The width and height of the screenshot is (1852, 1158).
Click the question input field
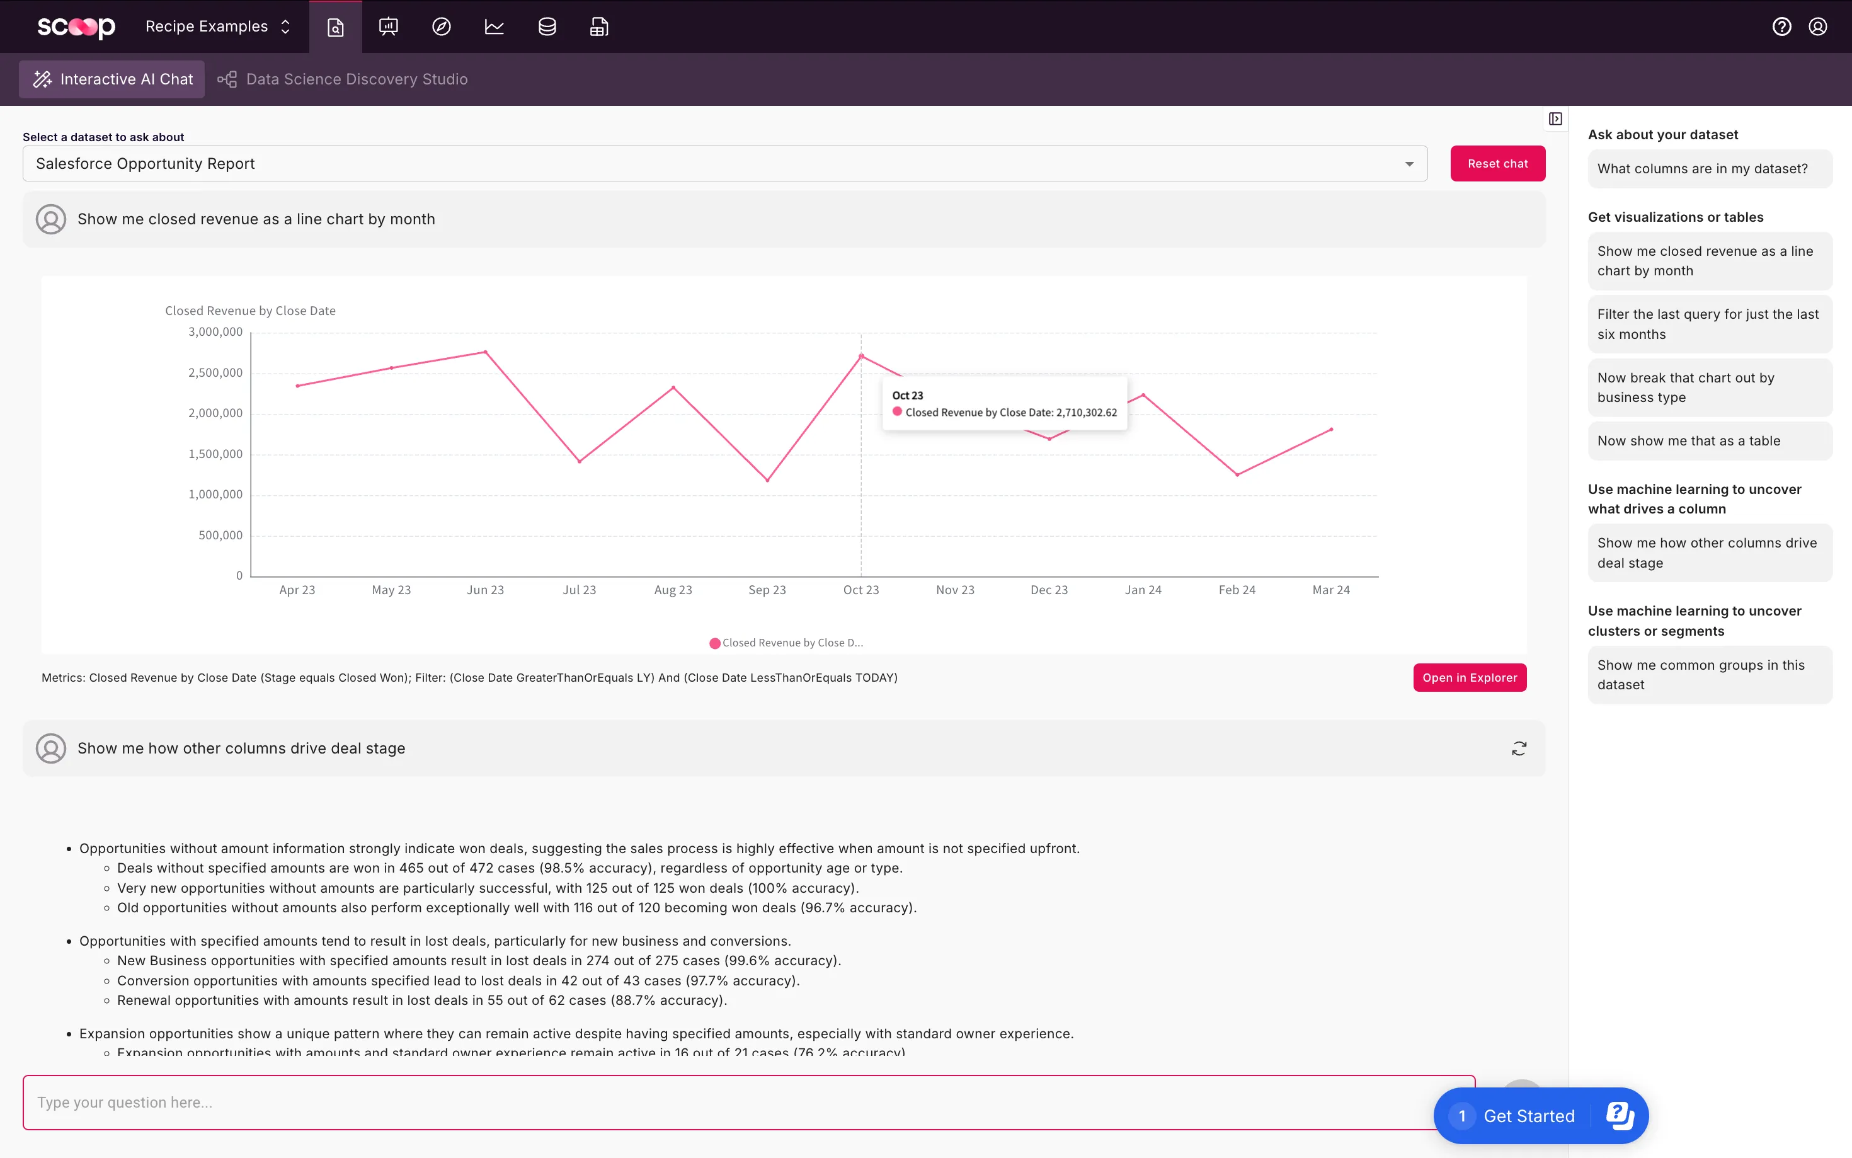tap(728, 1102)
